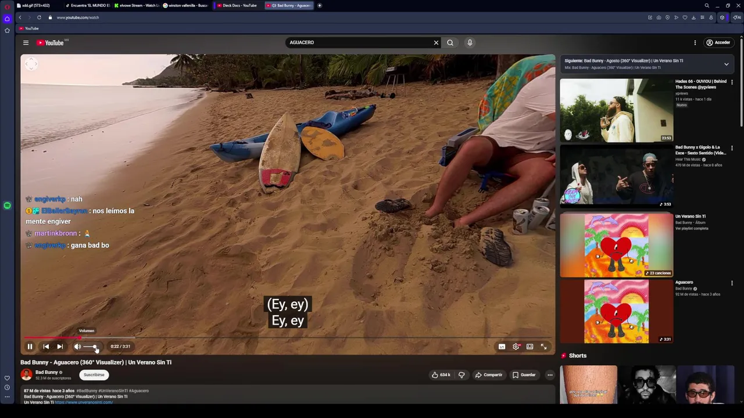Viewport: 744px width, 418px height.
Task: Open Bad Bunny channel avatar
Action: click(x=27, y=375)
